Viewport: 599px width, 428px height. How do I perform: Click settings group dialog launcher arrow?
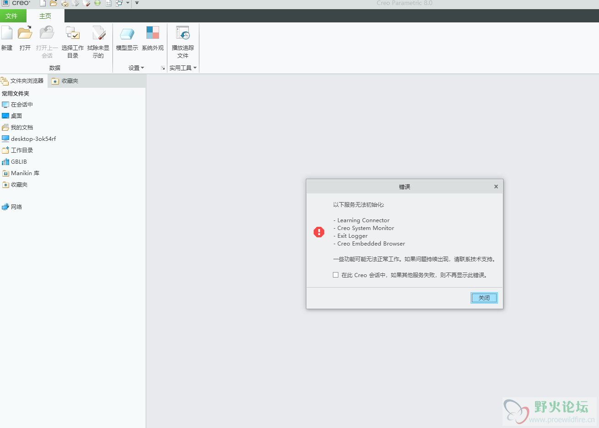163,68
